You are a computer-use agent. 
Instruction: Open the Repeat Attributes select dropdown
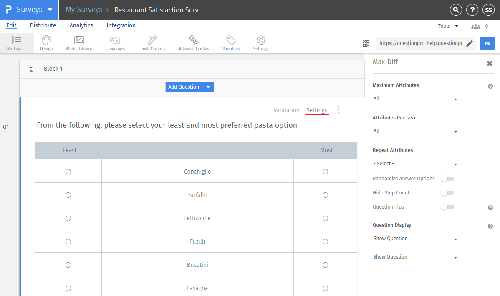(x=415, y=164)
